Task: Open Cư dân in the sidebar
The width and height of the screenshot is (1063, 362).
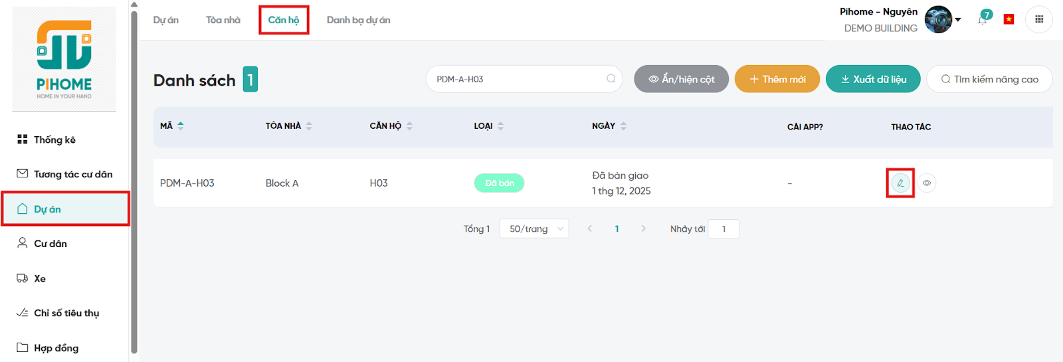Action: [x=50, y=244]
